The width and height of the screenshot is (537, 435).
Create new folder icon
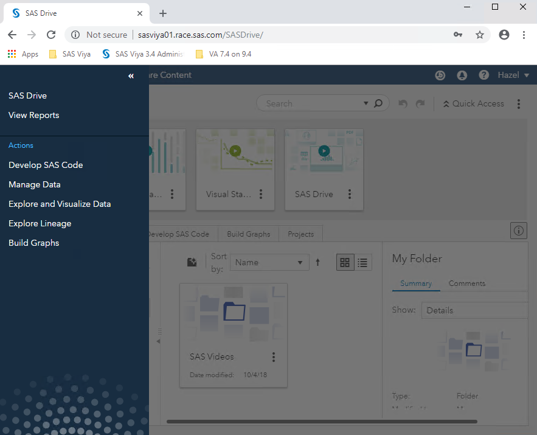click(x=192, y=262)
